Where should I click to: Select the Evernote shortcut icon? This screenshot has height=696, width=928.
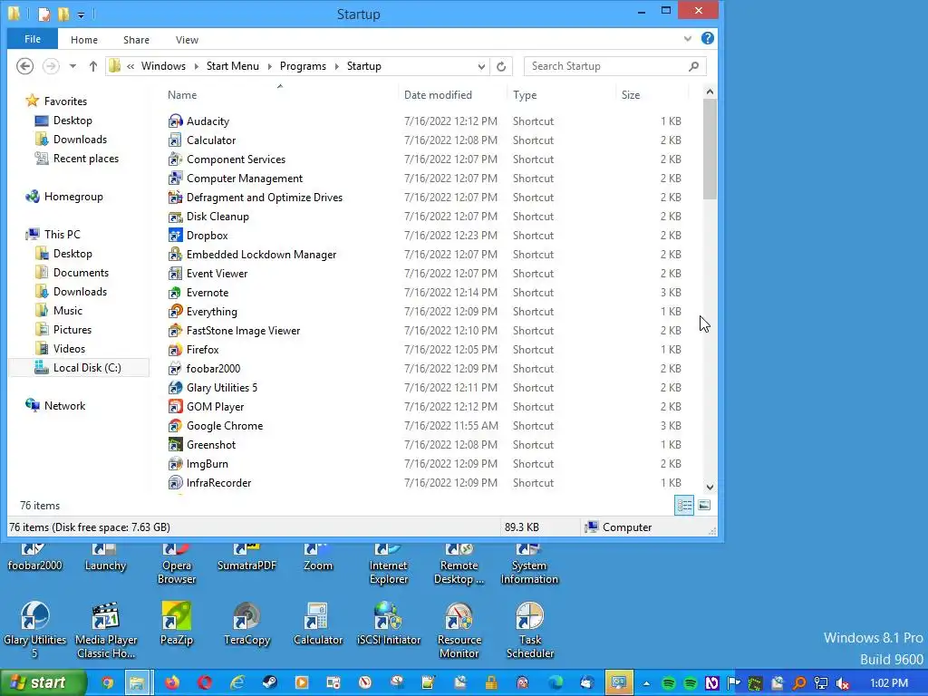coord(175,293)
